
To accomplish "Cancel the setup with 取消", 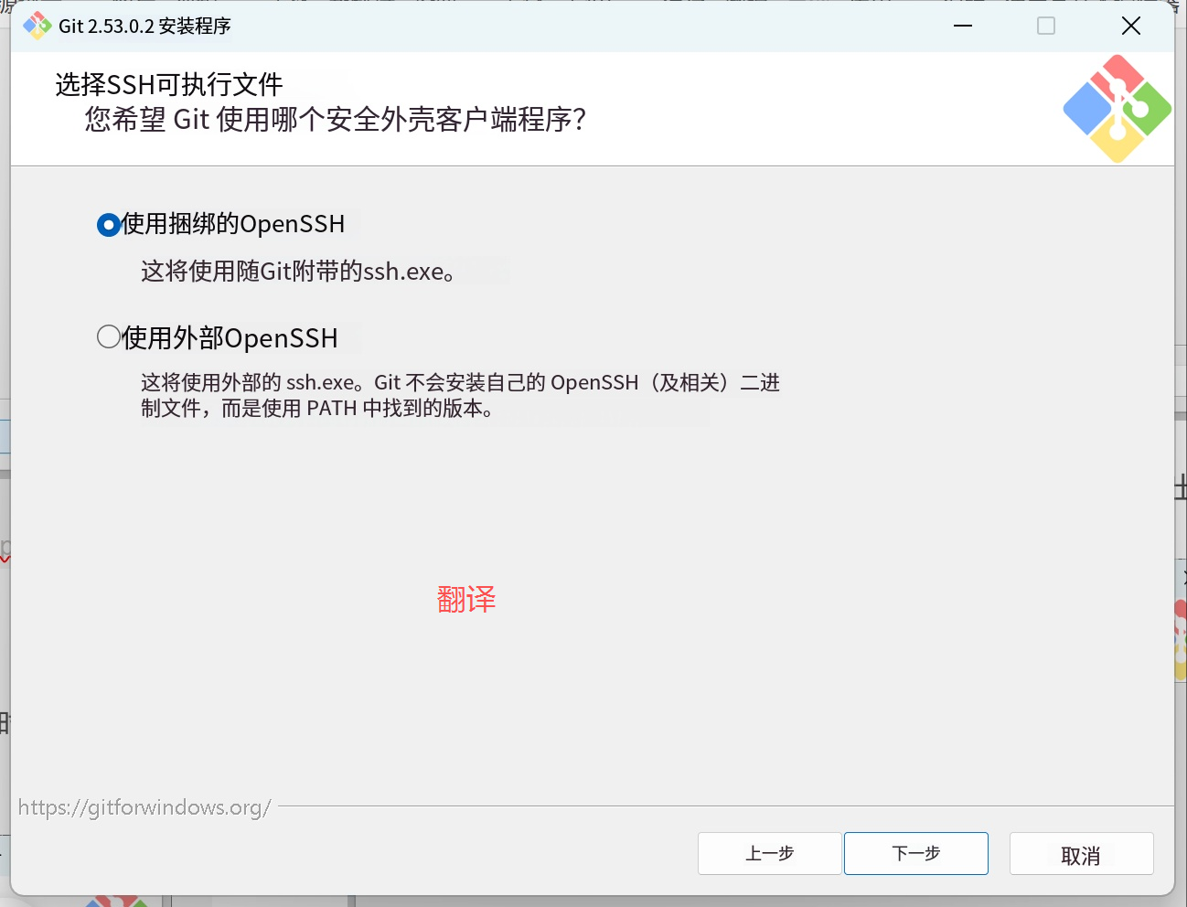I will (x=1081, y=853).
